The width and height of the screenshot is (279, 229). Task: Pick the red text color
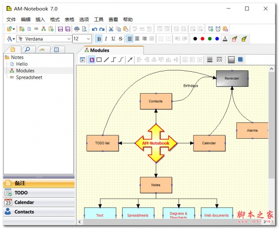coord(202,39)
